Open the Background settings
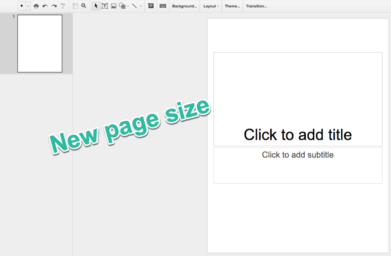Image resolution: width=391 pixels, height=256 pixels. [184, 6]
